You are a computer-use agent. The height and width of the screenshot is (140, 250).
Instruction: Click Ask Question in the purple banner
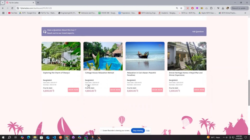tap(198, 32)
